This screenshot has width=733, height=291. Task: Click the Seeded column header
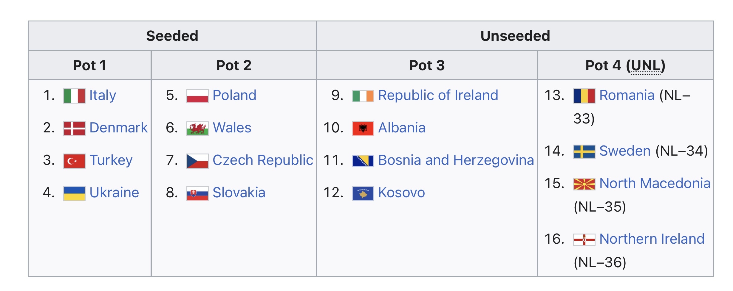(x=172, y=36)
